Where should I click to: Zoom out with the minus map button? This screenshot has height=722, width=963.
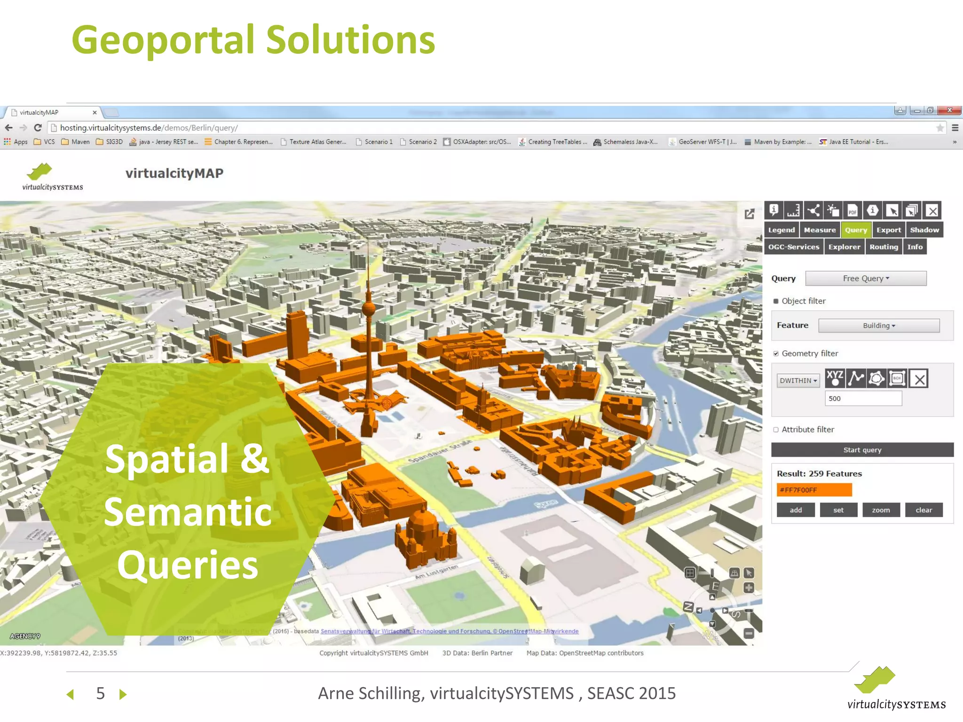coord(749,633)
